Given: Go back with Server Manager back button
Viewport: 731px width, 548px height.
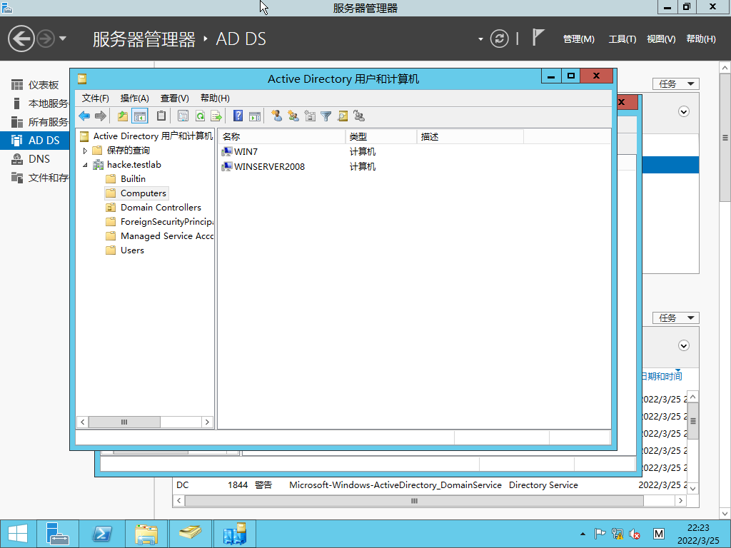Looking at the screenshot, I should 21,39.
